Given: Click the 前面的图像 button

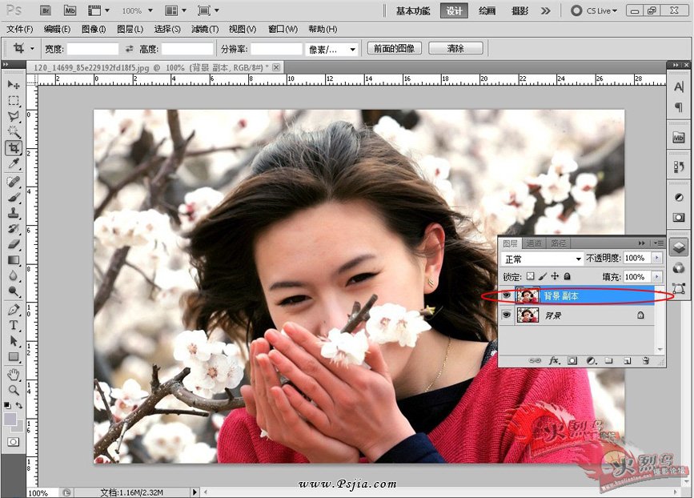Looking at the screenshot, I should pyautogui.click(x=395, y=48).
